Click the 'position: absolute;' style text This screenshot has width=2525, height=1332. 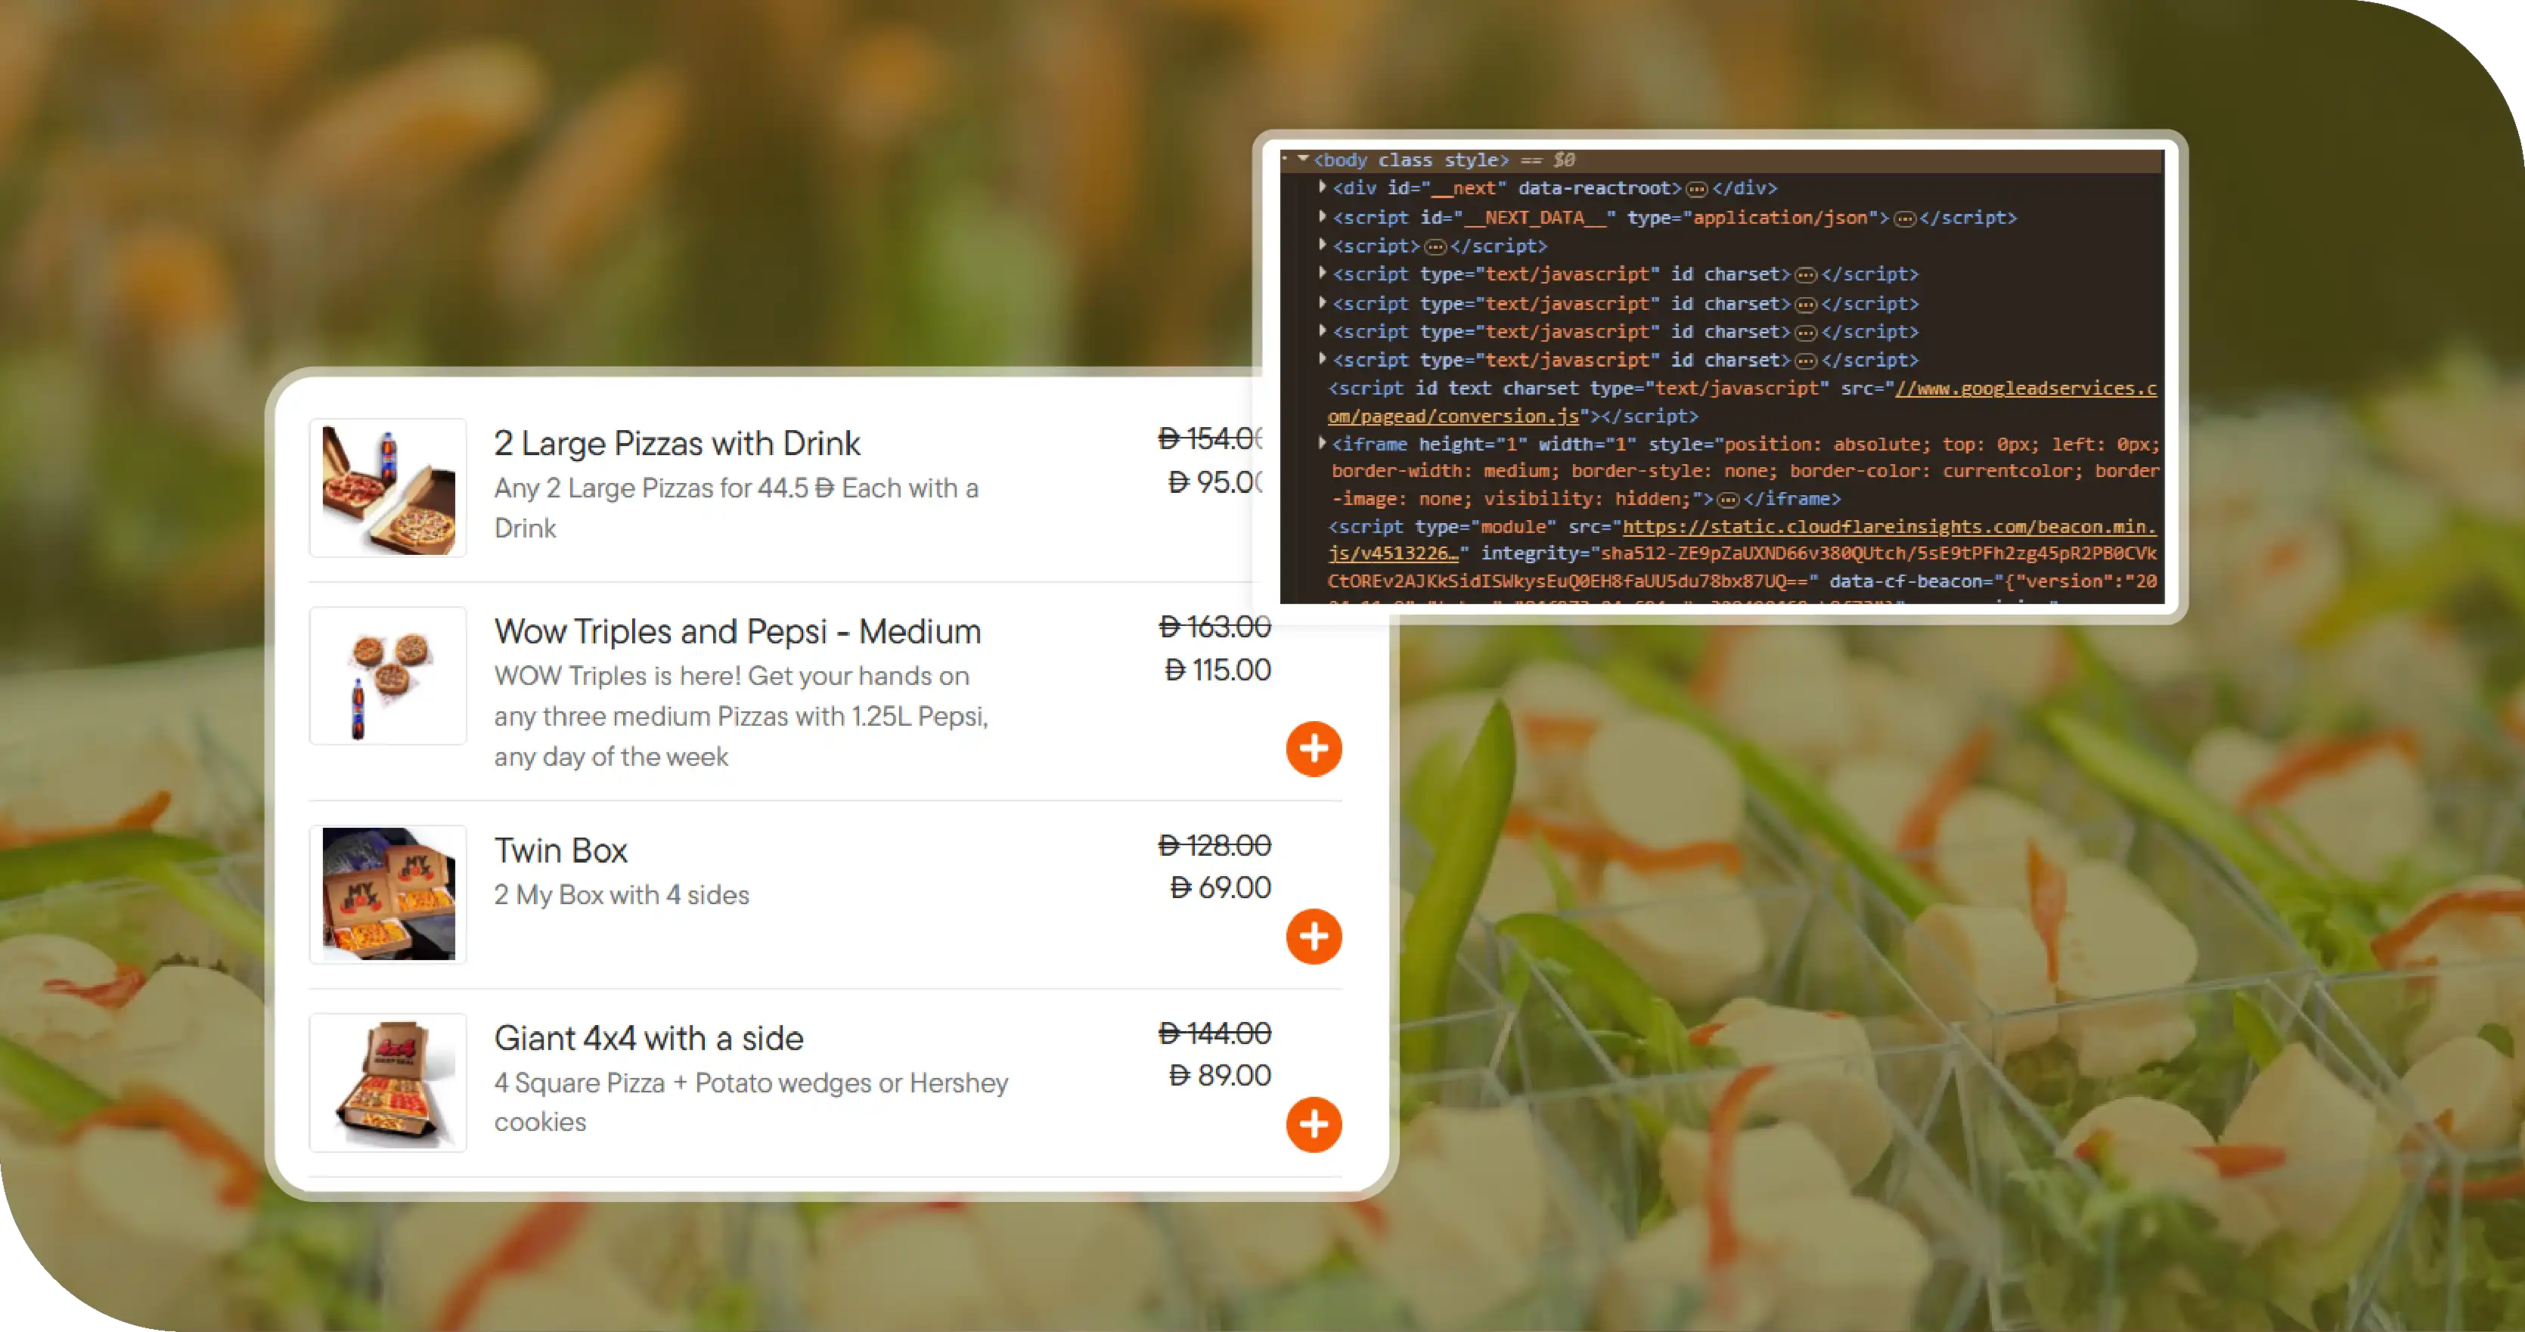[1827, 444]
